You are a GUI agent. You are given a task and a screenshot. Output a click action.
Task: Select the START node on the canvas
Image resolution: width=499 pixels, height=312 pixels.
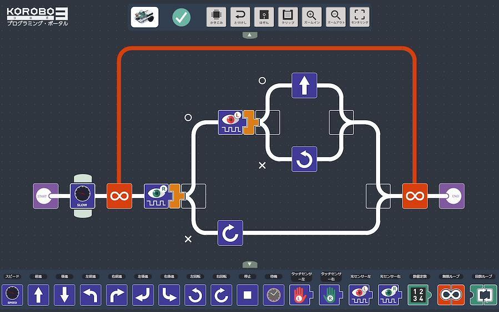coord(45,196)
